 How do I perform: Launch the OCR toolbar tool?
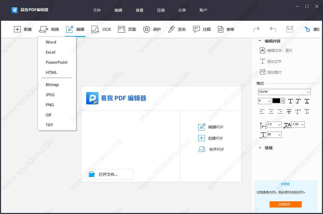point(95,29)
